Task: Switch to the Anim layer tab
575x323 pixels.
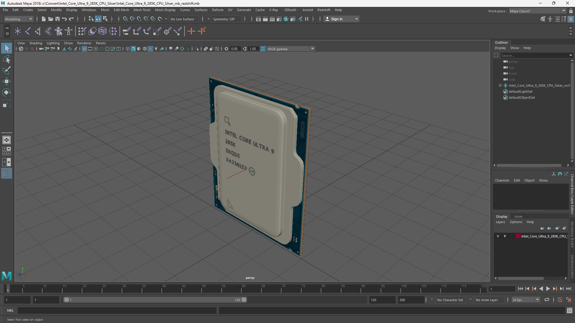Action: [518, 217]
